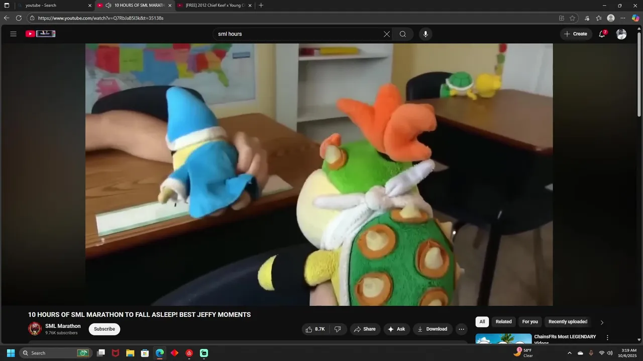The image size is (643, 361).
Task: Click the Windows taskbar Search box
Action: tap(56, 353)
